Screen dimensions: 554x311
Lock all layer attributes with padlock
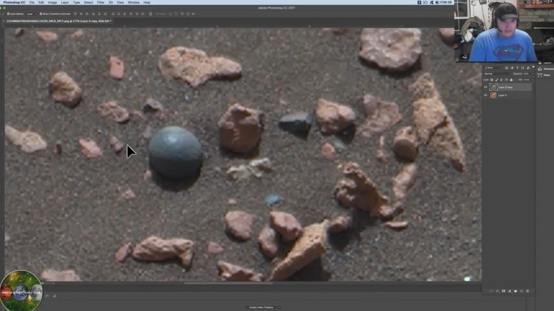click(511, 80)
